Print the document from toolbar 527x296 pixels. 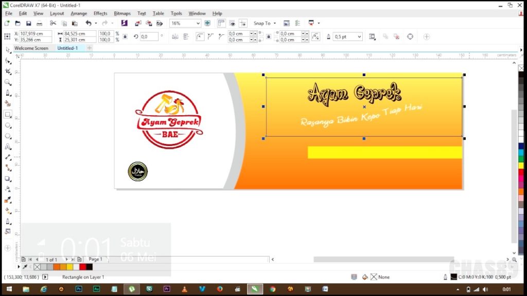point(39,23)
